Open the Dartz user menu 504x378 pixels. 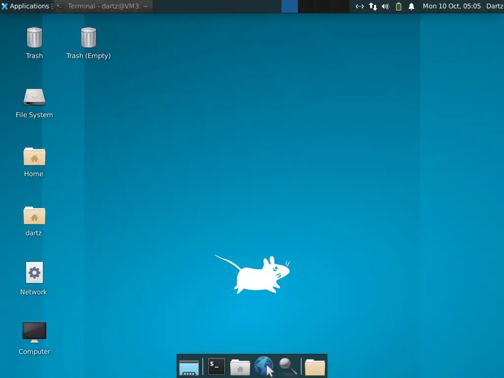tap(495, 6)
